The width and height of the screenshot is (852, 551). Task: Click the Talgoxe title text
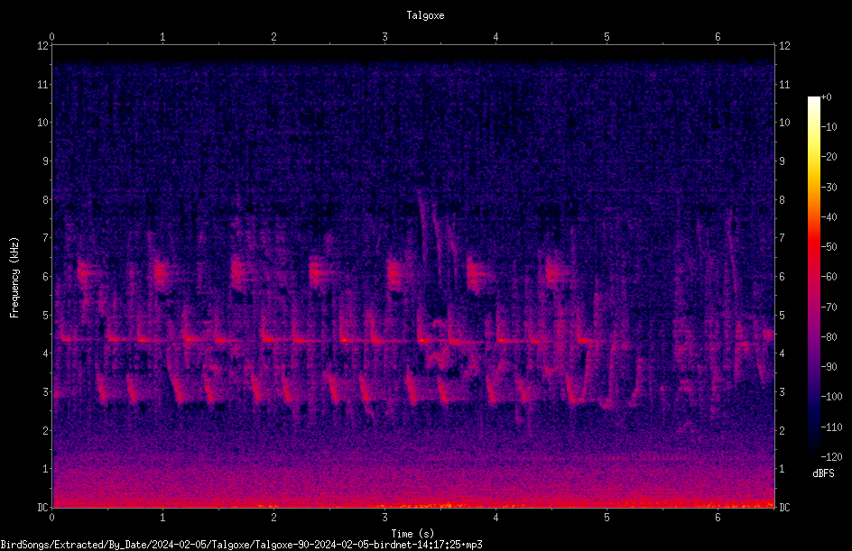[425, 15]
